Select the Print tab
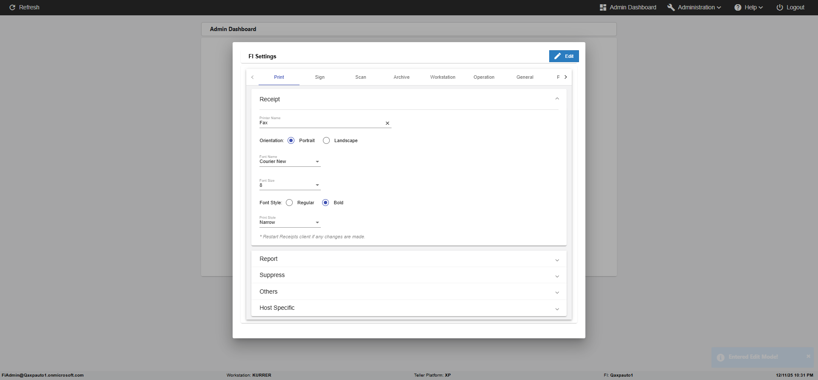 (x=279, y=77)
